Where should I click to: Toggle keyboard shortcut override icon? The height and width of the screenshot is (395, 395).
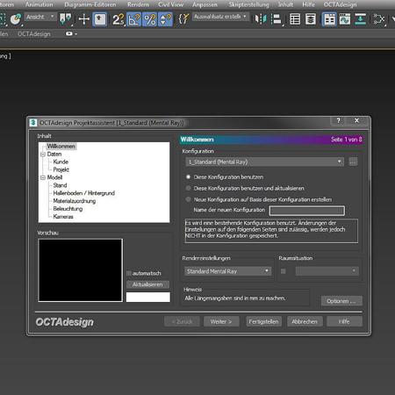click(x=99, y=19)
